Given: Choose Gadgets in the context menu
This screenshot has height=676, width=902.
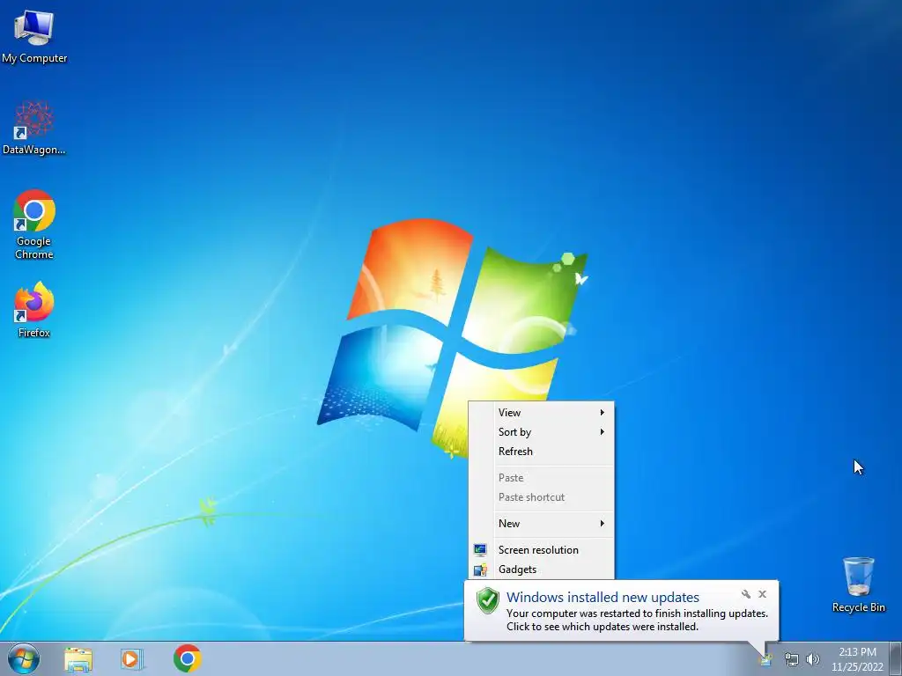Looking at the screenshot, I should [542, 569].
